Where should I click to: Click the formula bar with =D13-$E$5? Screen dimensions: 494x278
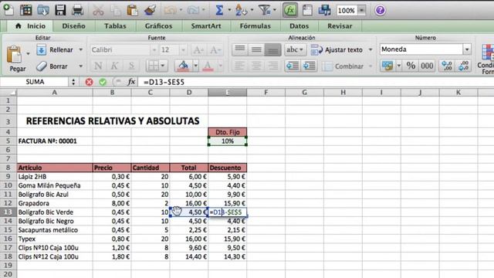[x=315, y=82]
